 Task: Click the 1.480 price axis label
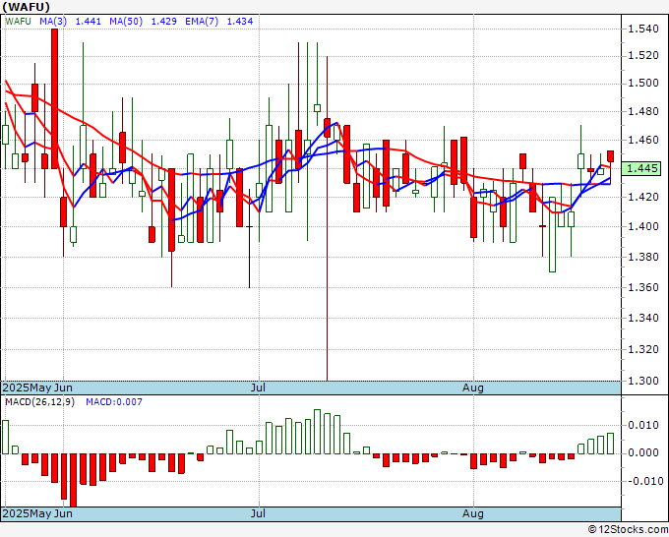coord(643,112)
